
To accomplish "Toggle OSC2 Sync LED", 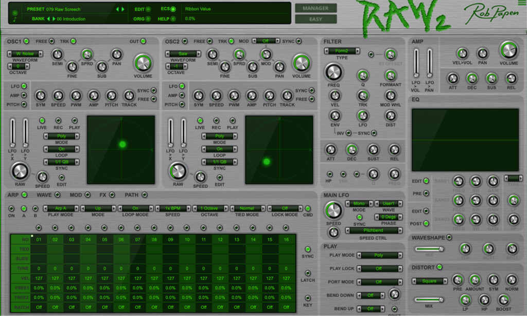I will pos(298,41).
